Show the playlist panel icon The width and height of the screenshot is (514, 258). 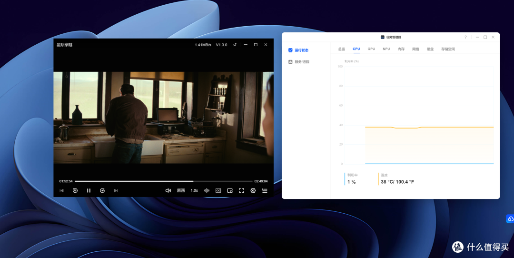tap(265, 190)
